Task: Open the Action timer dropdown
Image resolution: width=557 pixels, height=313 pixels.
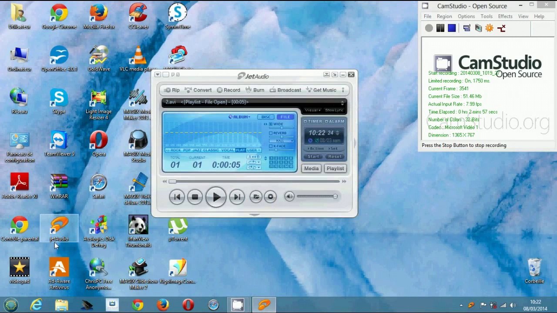Action: click(x=316, y=149)
